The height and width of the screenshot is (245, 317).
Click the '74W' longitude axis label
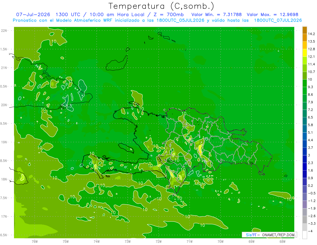pyautogui.click(x=97, y=241)
